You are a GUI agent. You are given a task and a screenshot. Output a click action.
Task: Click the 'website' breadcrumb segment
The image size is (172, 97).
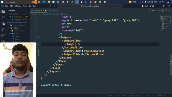(x=34, y=14)
